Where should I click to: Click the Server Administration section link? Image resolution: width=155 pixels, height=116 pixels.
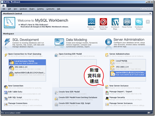[x=119, y=54]
